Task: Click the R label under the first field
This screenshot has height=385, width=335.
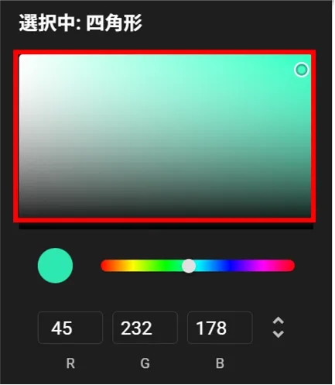Action: point(70,363)
